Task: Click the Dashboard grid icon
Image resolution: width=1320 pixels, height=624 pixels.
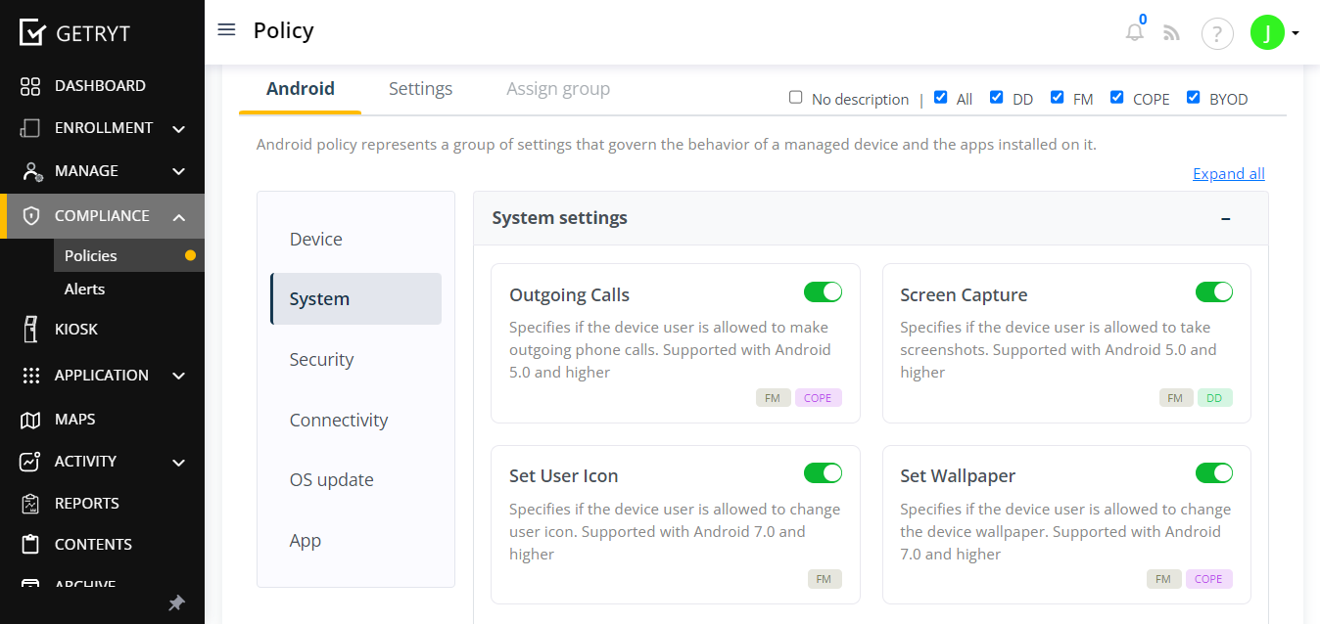Action: (30, 86)
